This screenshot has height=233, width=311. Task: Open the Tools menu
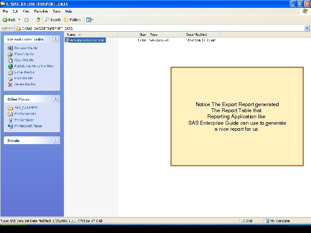tap(57, 11)
